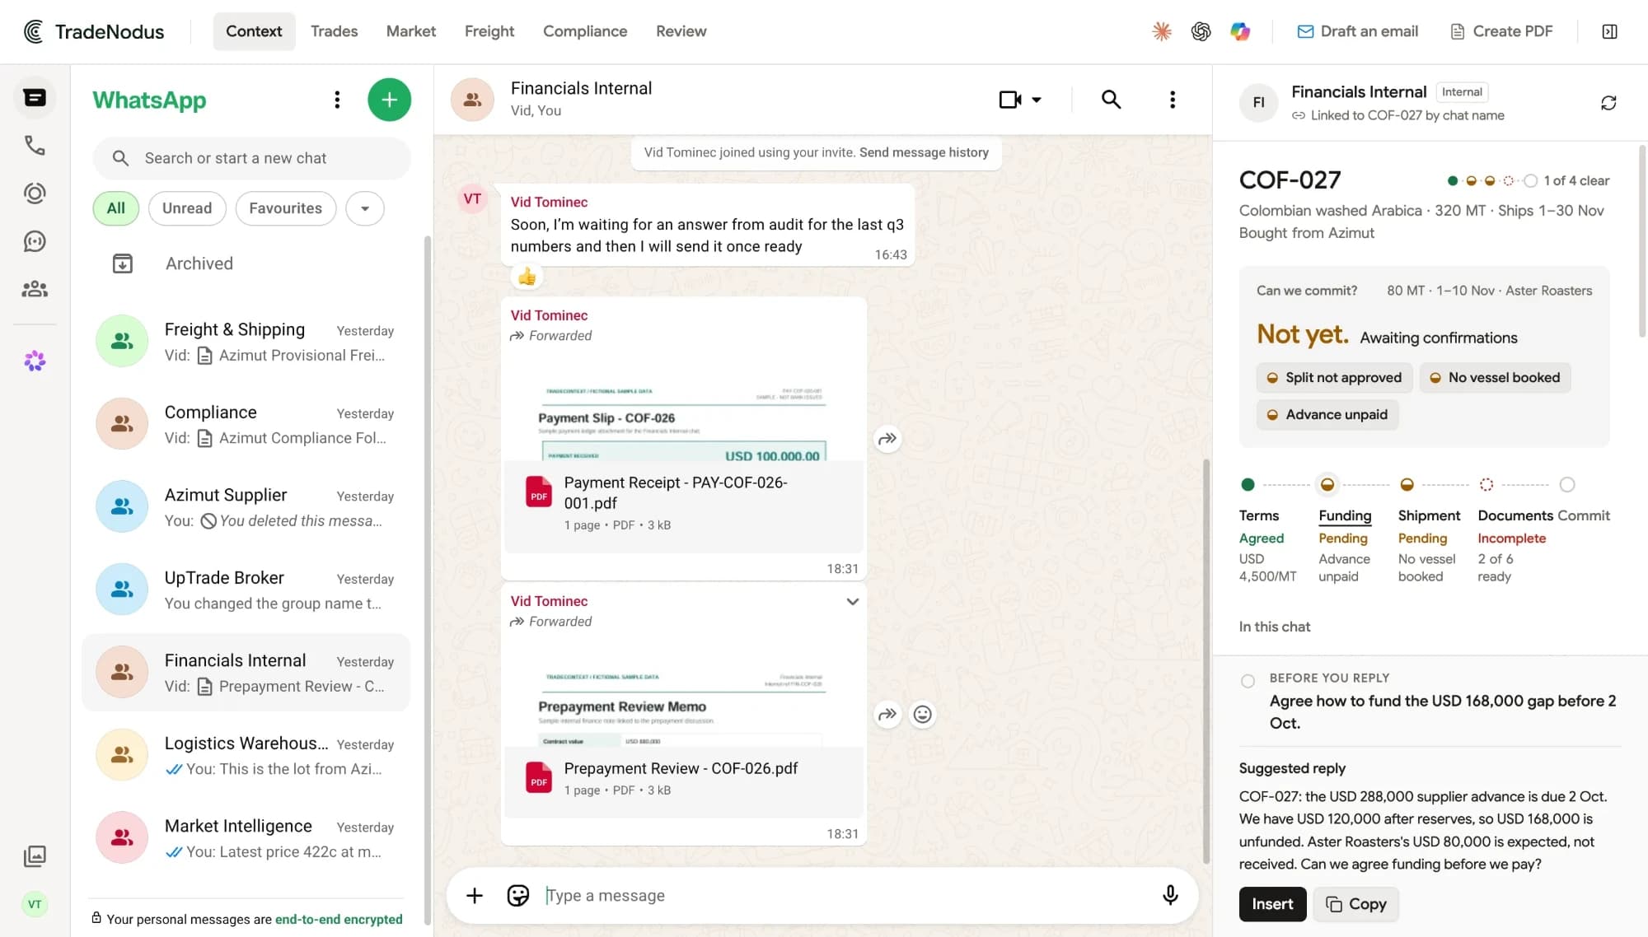Select the Documents stage marker
Image resolution: width=1648 pixels, height=937 pixels.
(x=1486, y=484)
